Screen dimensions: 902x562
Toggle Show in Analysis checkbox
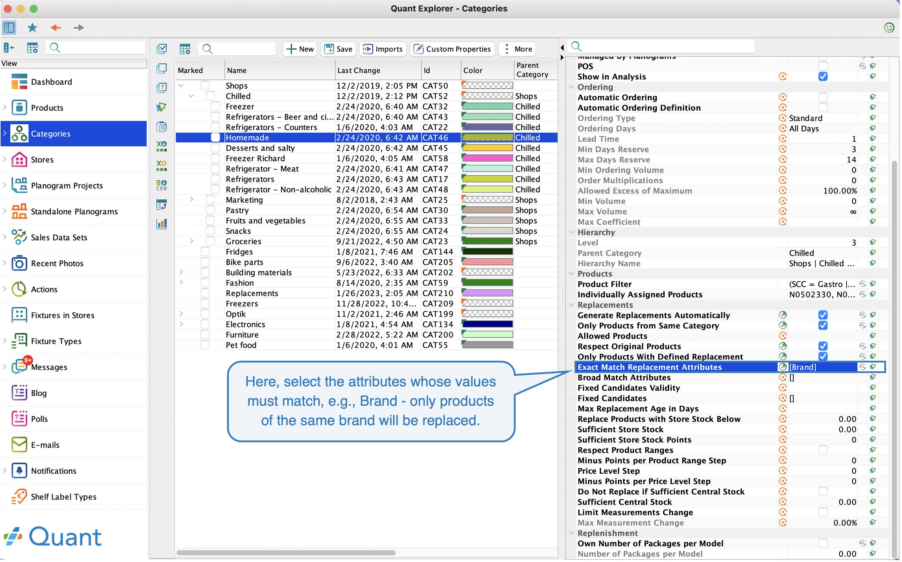(823, 77)
